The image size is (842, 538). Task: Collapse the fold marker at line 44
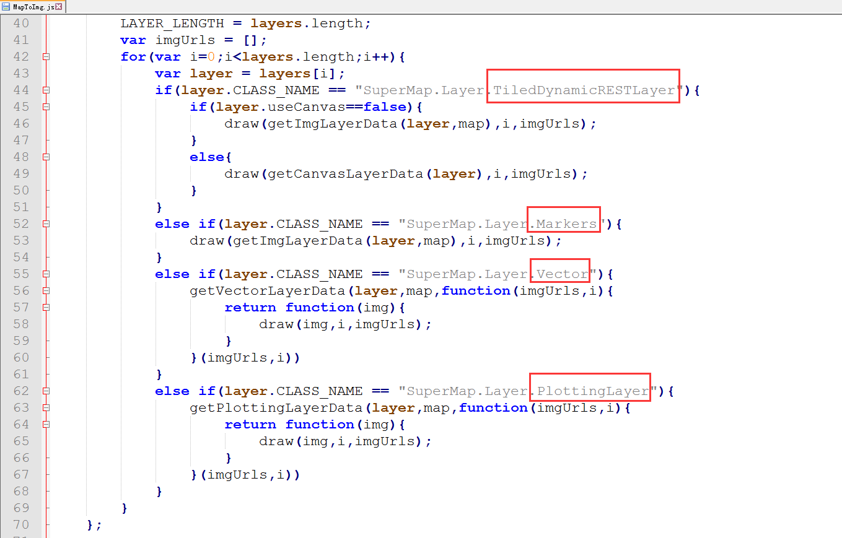click(x=46, y=90)
